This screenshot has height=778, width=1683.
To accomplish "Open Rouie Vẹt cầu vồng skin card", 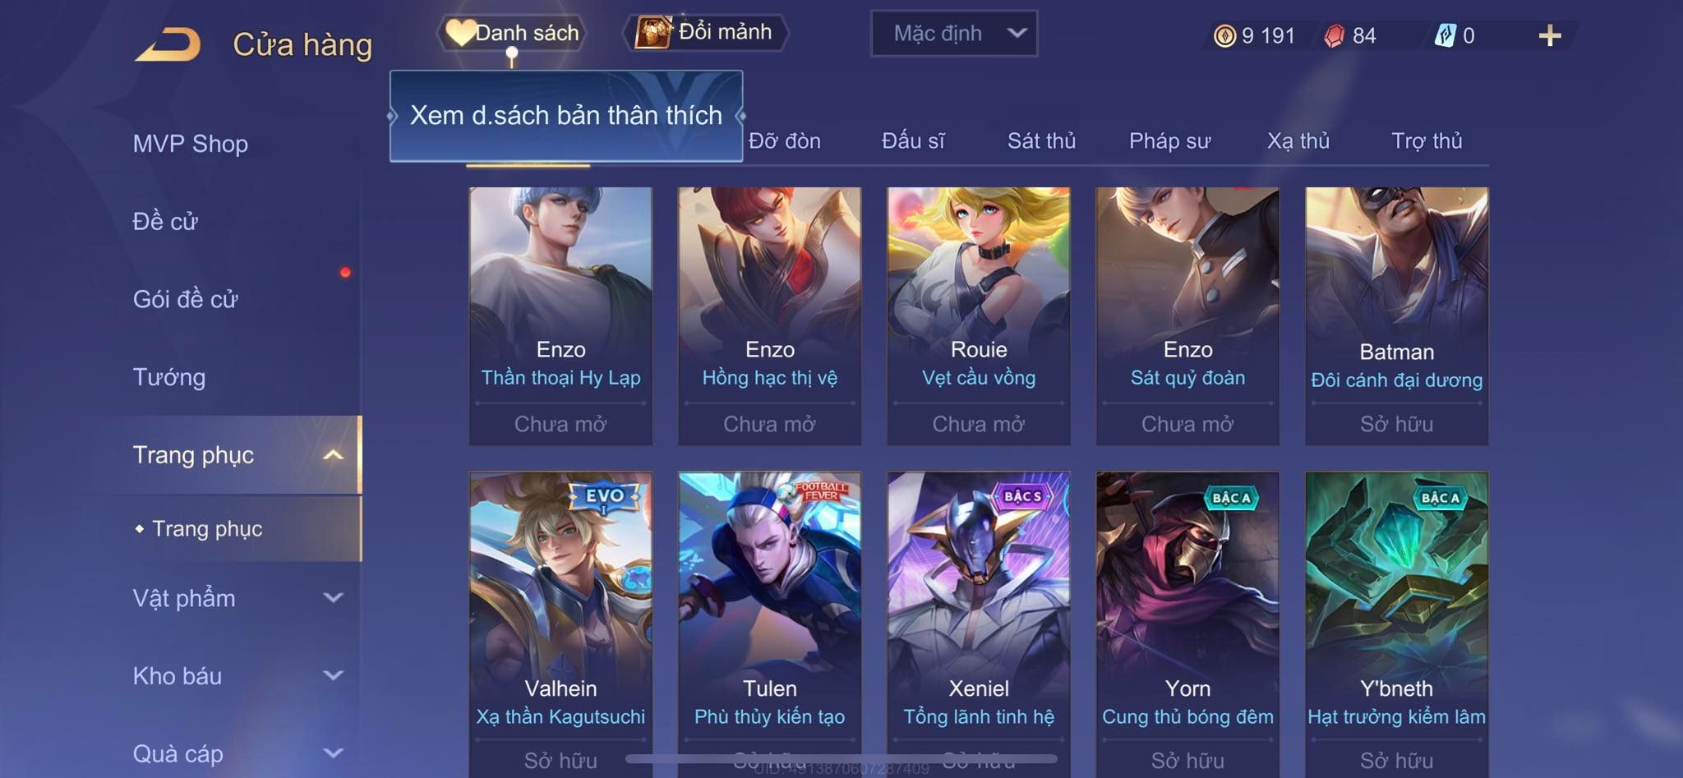I will [979, 316].
